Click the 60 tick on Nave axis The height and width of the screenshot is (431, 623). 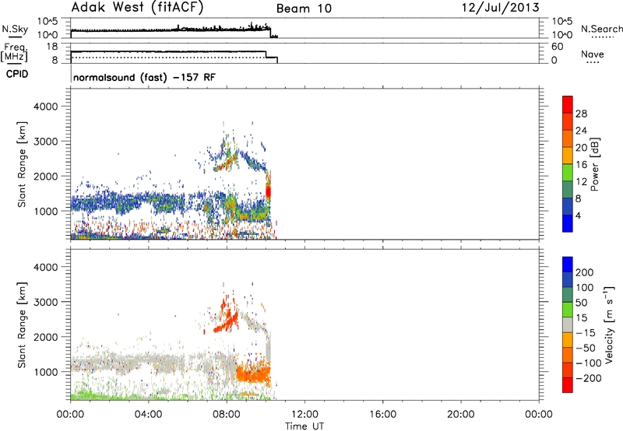pos(557,47)
